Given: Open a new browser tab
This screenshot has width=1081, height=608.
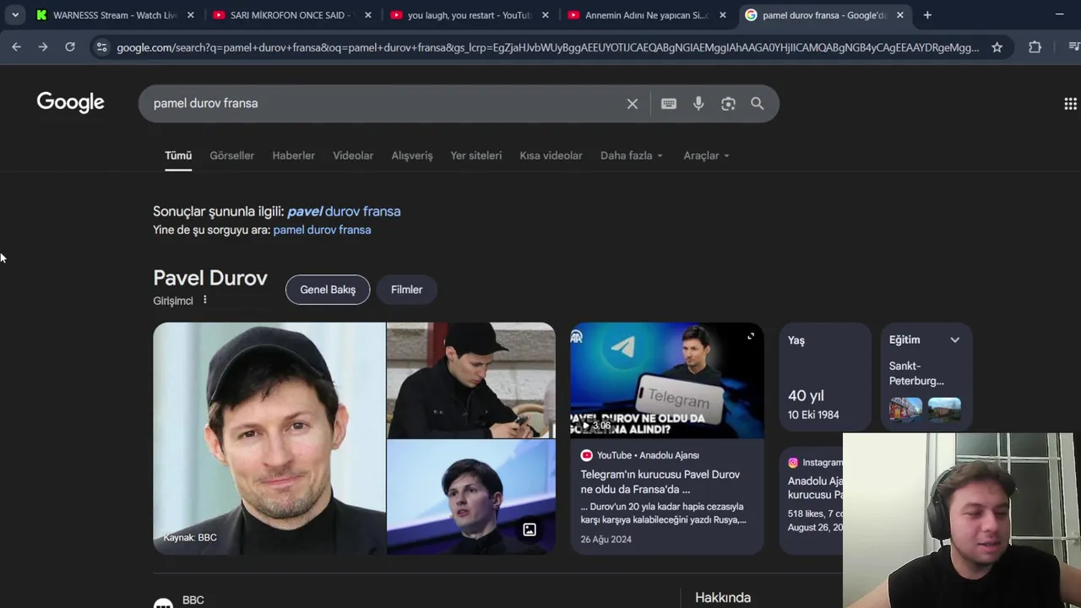Looking at the screenshot, I should pos(927,15).
